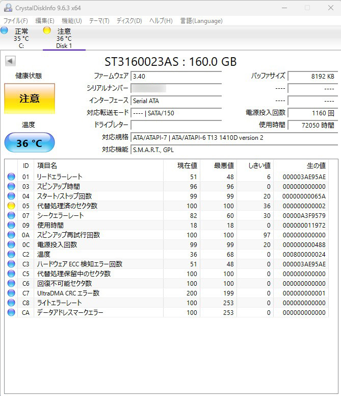The width and height of the screenshot is (341, 396).
Task: Click status orb for 04 スタート/ストップ回数
Action: [x=11, y=196]
